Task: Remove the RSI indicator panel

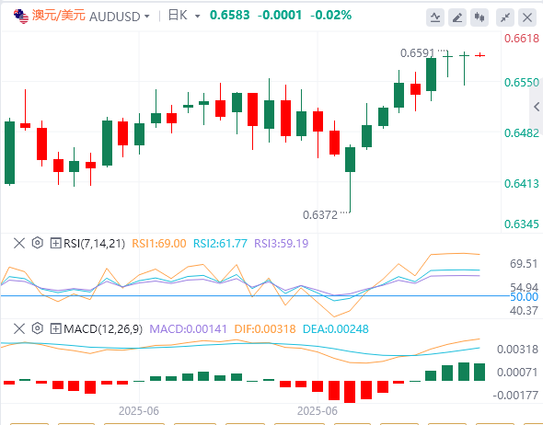Action: 19,243
